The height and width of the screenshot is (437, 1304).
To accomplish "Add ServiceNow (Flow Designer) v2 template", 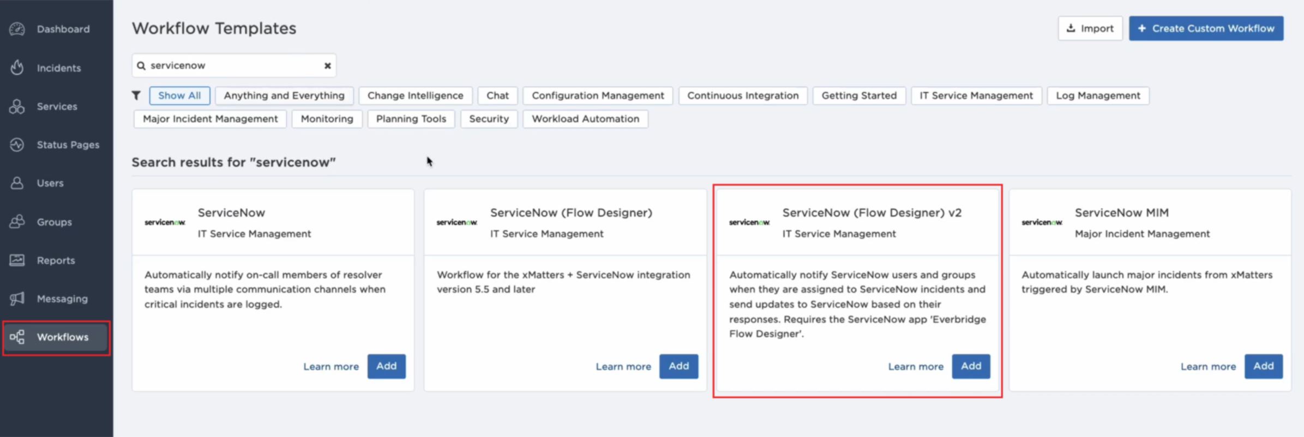I will (971, 366).
